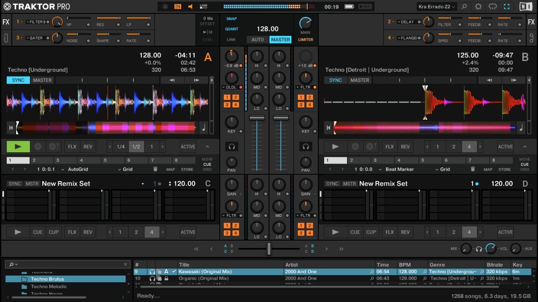Click the MAIN volume knob
538x302 pixels.
305,22
